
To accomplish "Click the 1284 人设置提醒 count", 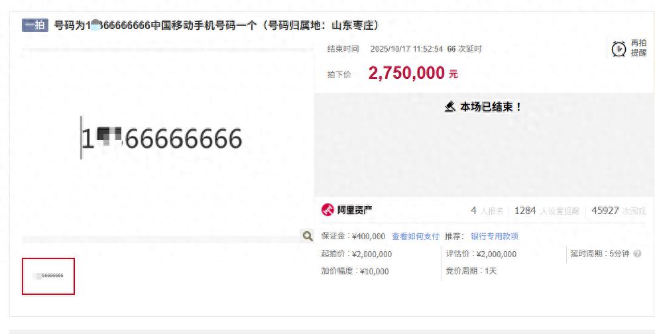I will pos(547,211).
